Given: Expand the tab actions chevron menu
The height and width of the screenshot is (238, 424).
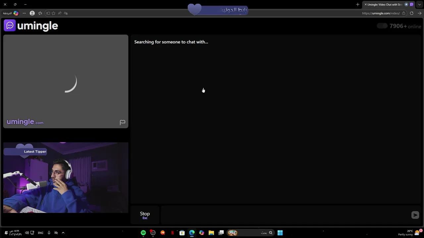Looking at the screenshot, I should [419, 5].
